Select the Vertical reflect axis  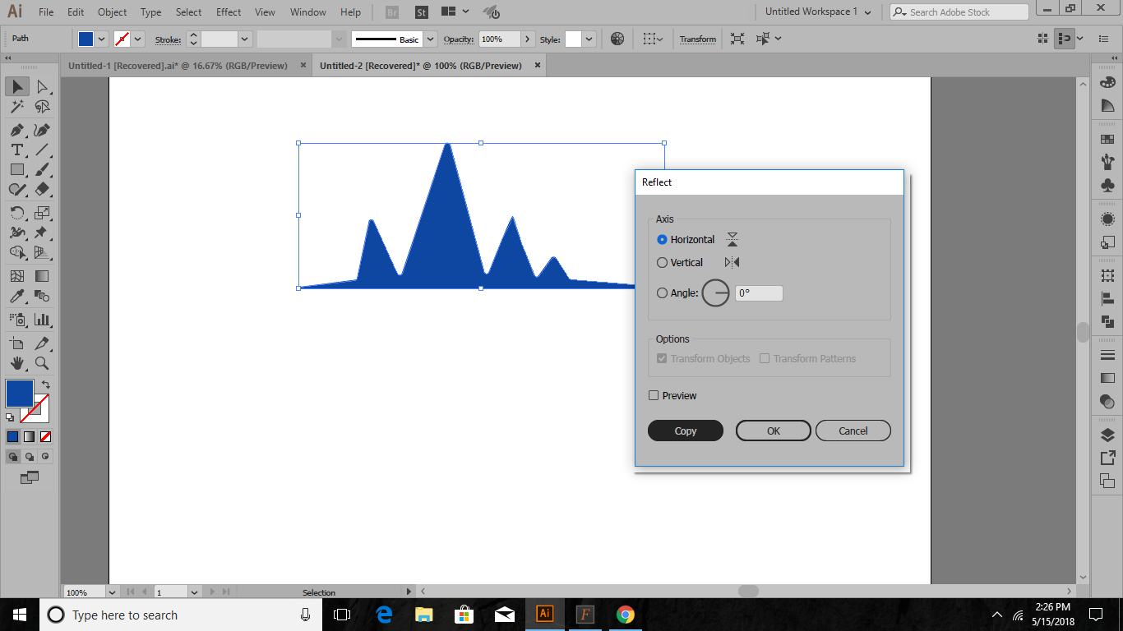[x=663, y=262]
